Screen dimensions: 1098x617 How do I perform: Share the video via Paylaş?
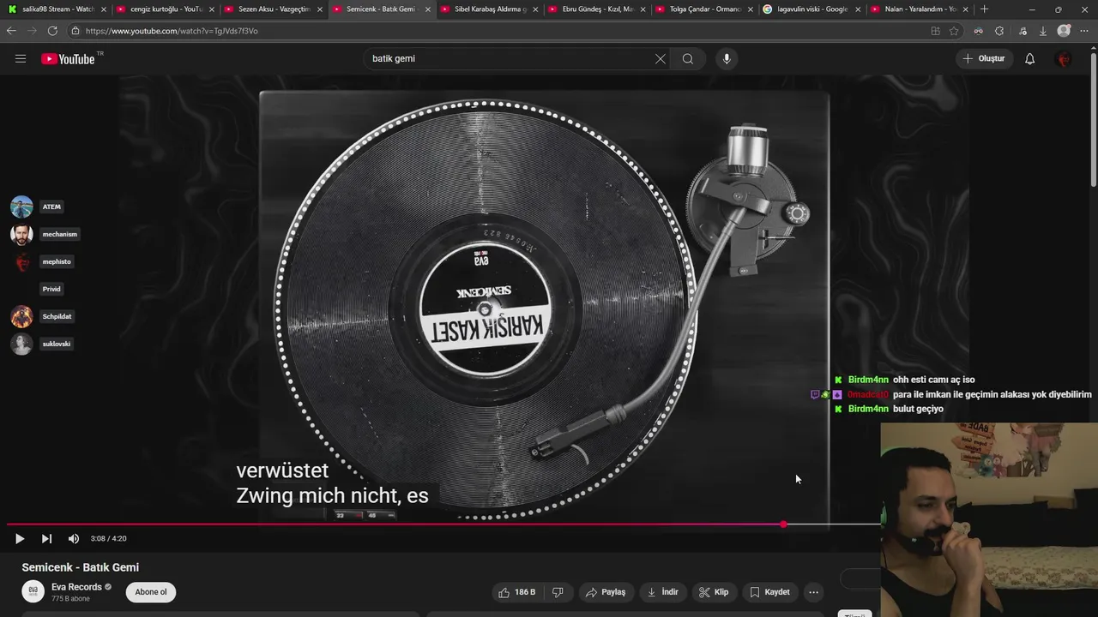pos(606,592)
